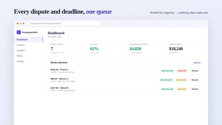Click the Thursday, July 2 date text
The image size is (222, 125).
coord(55,37)
